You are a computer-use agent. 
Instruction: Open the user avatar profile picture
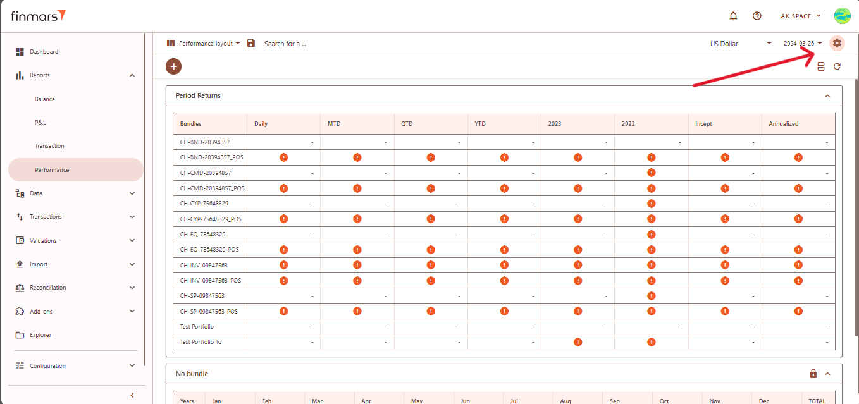click(x=841, y=16)
